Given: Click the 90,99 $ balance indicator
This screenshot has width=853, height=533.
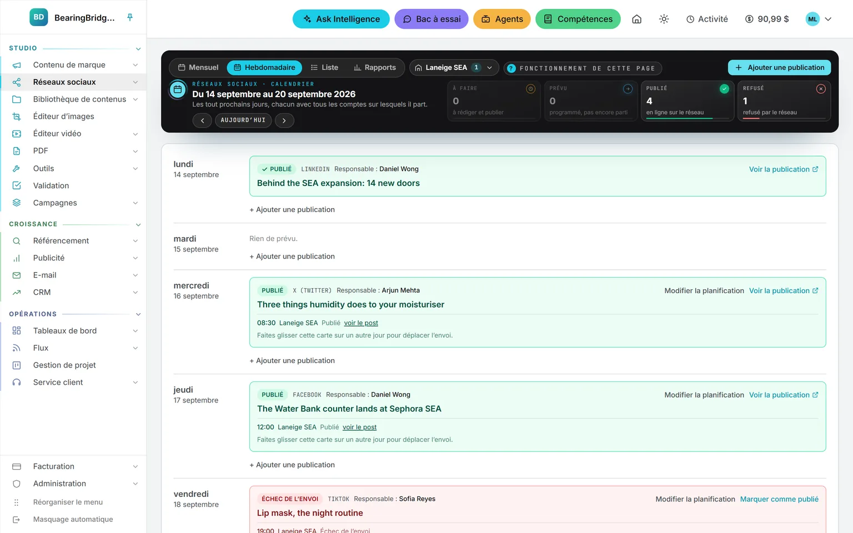Looking at the screenshot, I should (767, 19).
